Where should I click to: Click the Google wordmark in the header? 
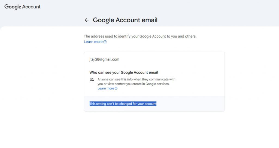click(x=13, y=7)
